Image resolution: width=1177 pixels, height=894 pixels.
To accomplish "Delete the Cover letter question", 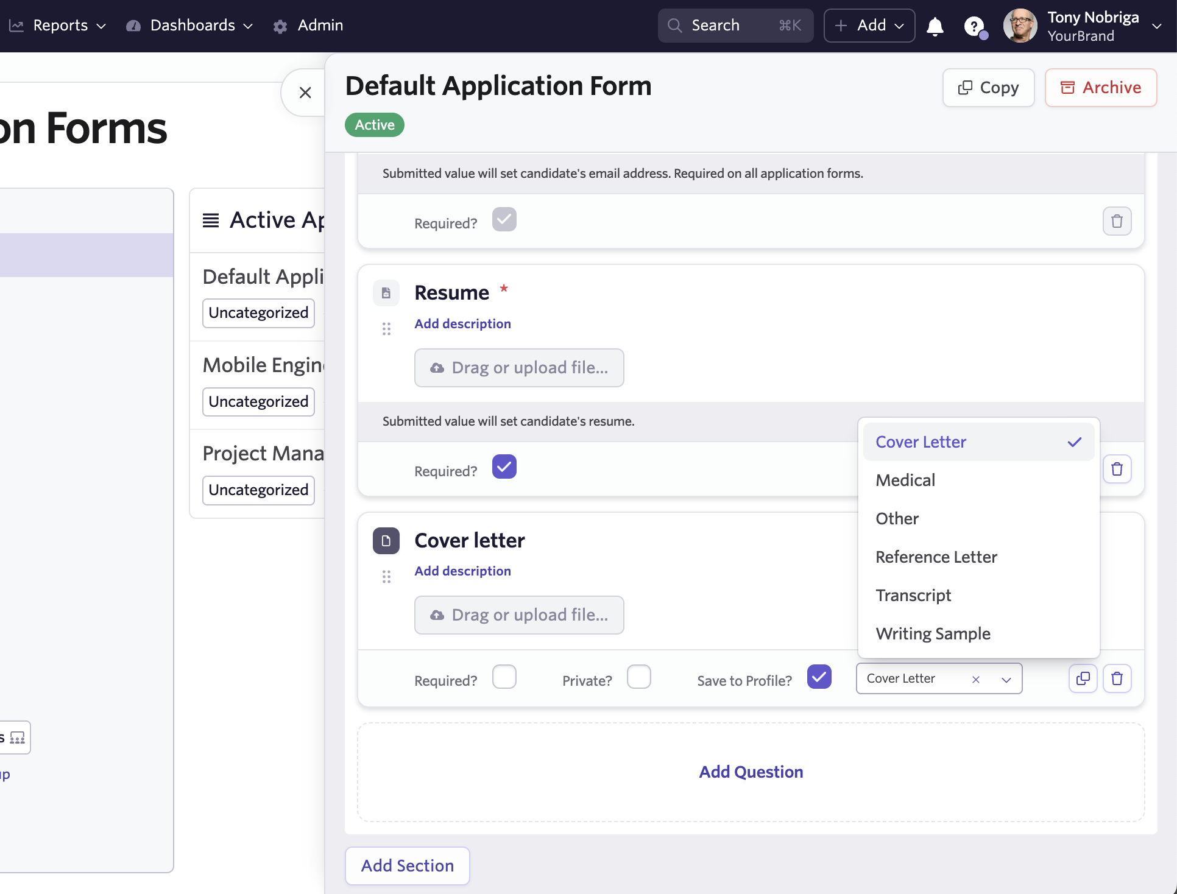I will 1117,678.
